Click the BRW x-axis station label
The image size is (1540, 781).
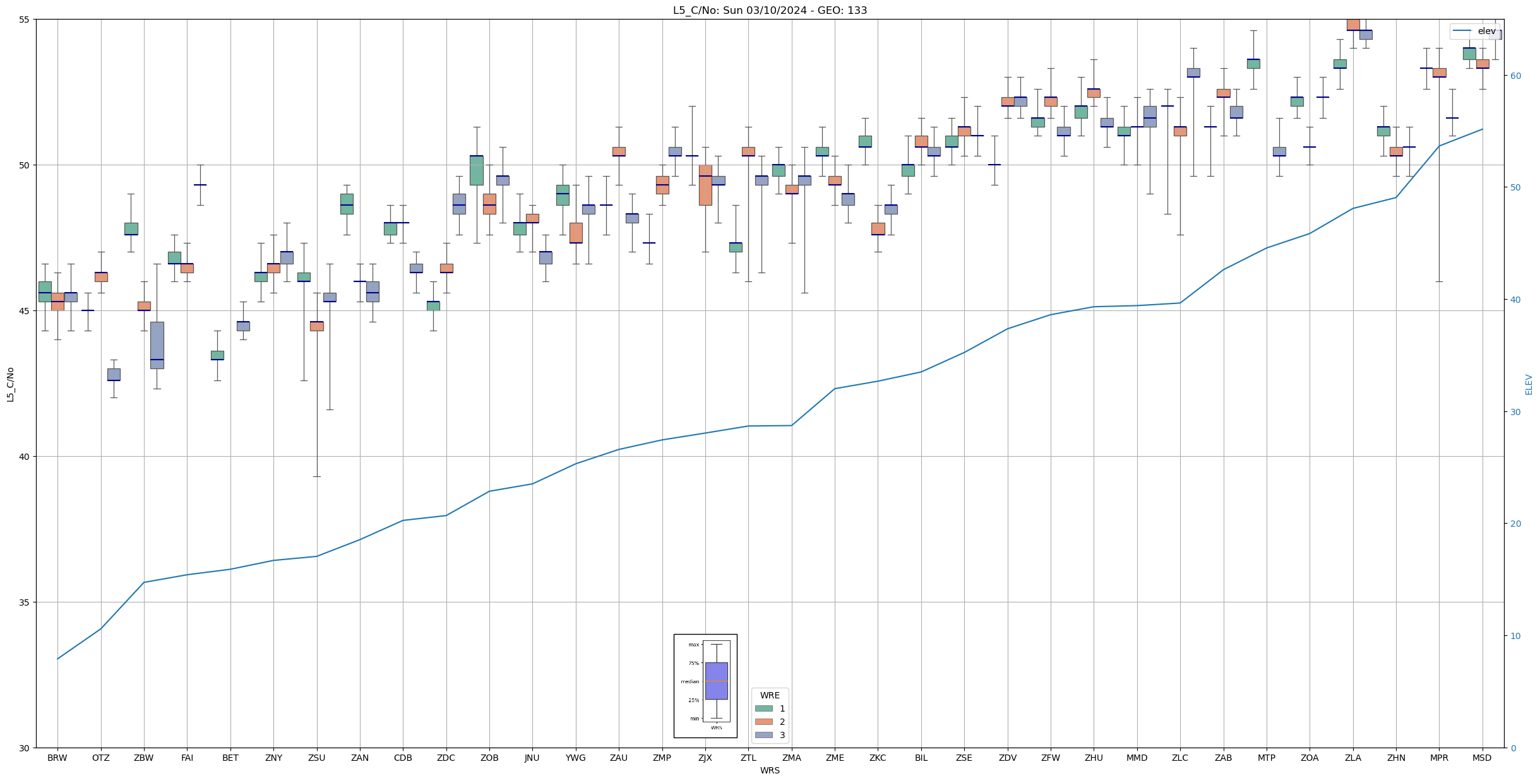57,758
